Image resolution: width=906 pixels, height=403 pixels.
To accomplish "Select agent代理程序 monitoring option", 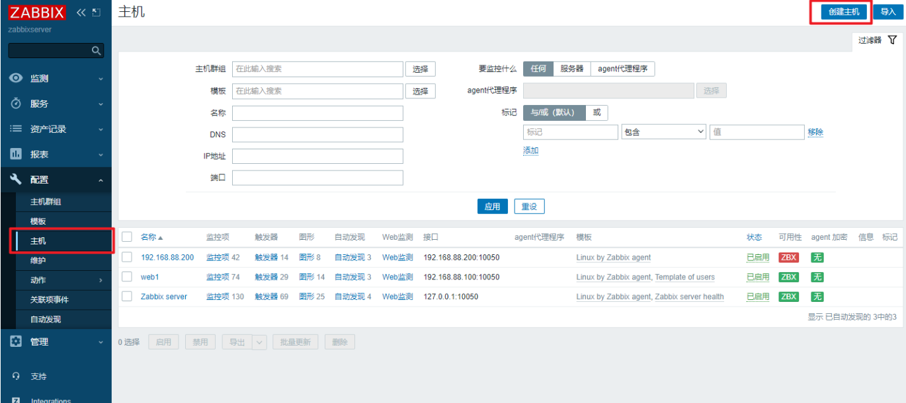I will click(622, 69).
